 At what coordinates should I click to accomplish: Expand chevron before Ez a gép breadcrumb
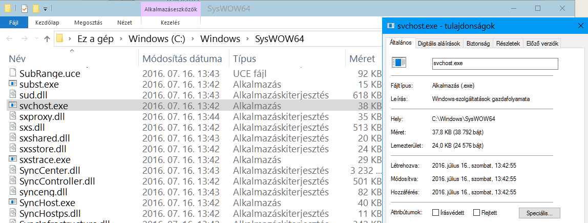[70, 38]
